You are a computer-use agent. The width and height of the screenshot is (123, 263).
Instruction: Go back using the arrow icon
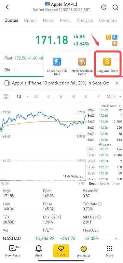tap(7, 7)
